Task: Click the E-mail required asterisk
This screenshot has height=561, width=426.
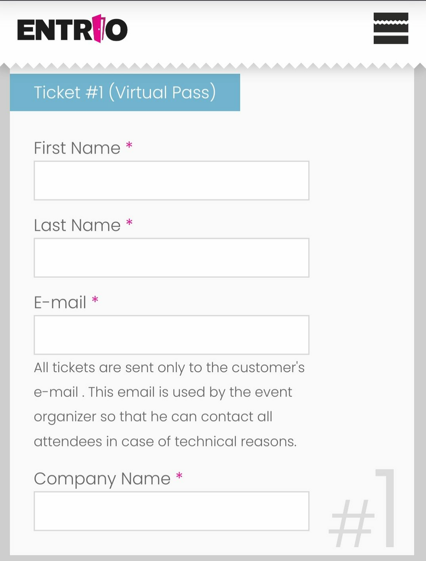Action: [95, 301]
